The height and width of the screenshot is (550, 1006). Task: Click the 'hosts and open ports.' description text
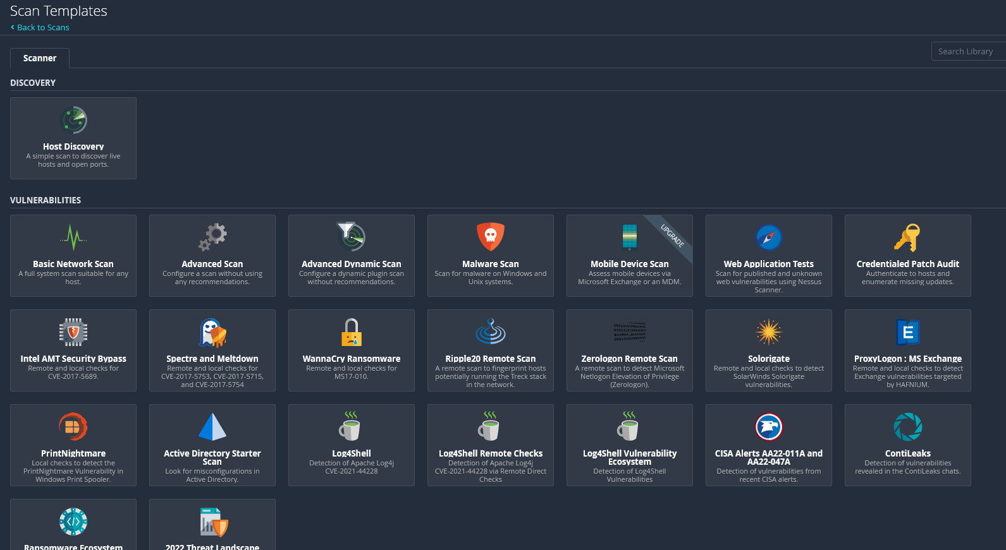[x=73, y=164]
